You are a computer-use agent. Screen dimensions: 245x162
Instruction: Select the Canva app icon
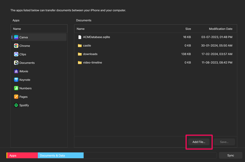pos(16,37)
